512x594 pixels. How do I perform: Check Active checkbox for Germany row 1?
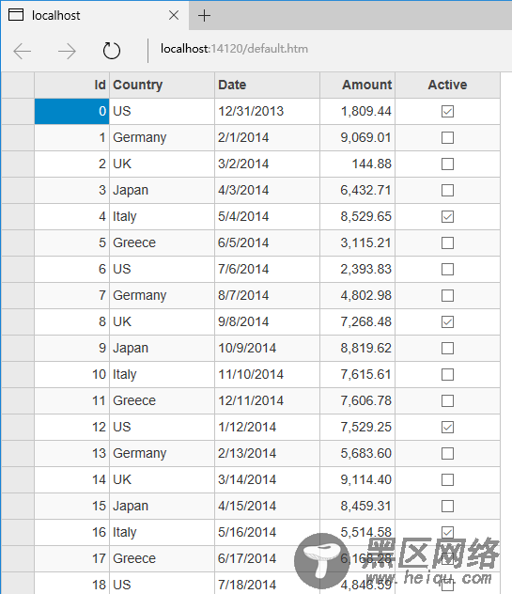coord(447,137)
